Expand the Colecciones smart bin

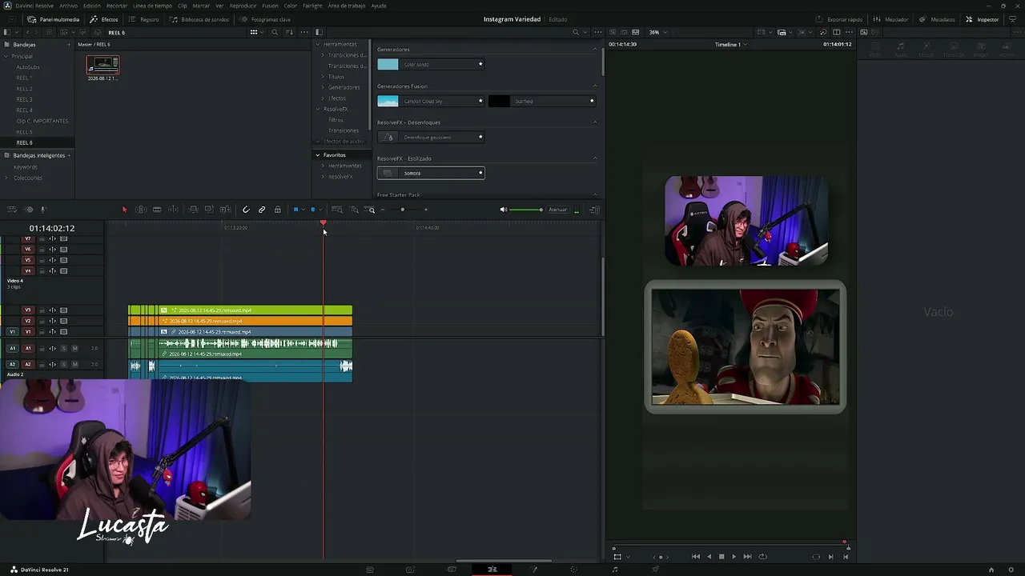point(6,178)
